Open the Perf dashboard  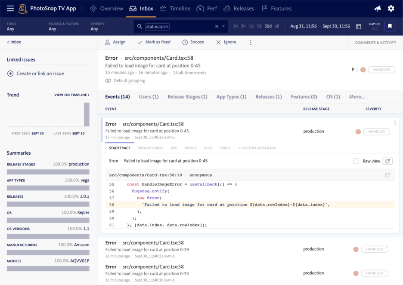[207, 9]
